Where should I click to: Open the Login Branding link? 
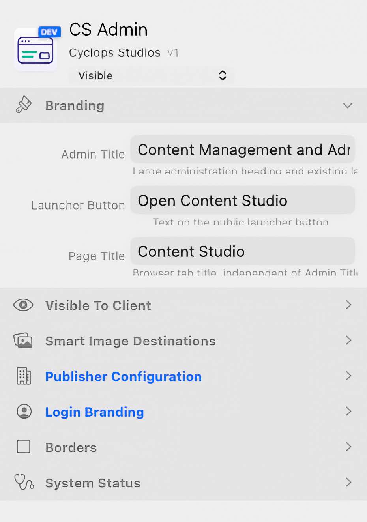point(95,412)
